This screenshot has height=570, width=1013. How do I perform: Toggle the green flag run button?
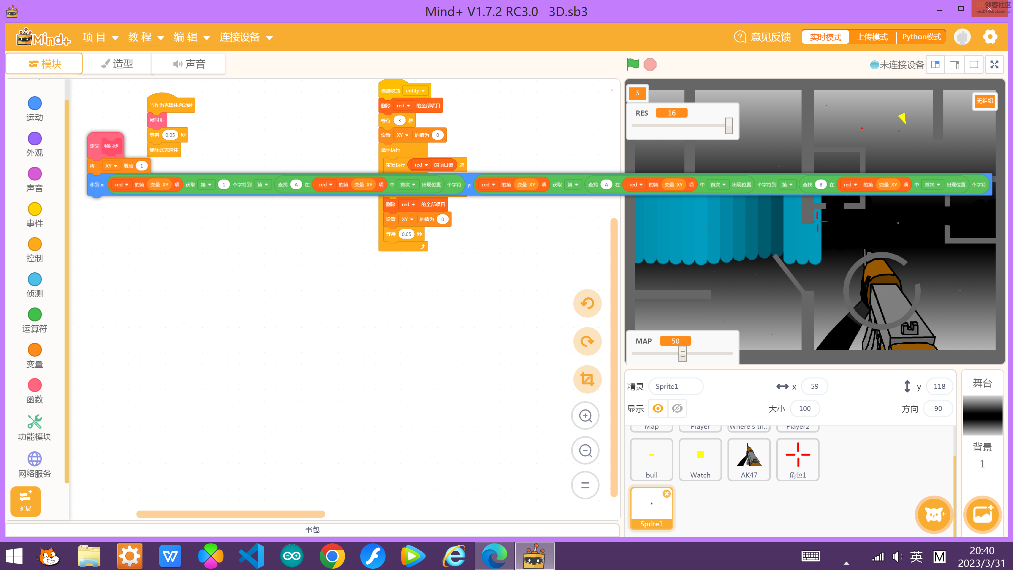tap(632, 63)
